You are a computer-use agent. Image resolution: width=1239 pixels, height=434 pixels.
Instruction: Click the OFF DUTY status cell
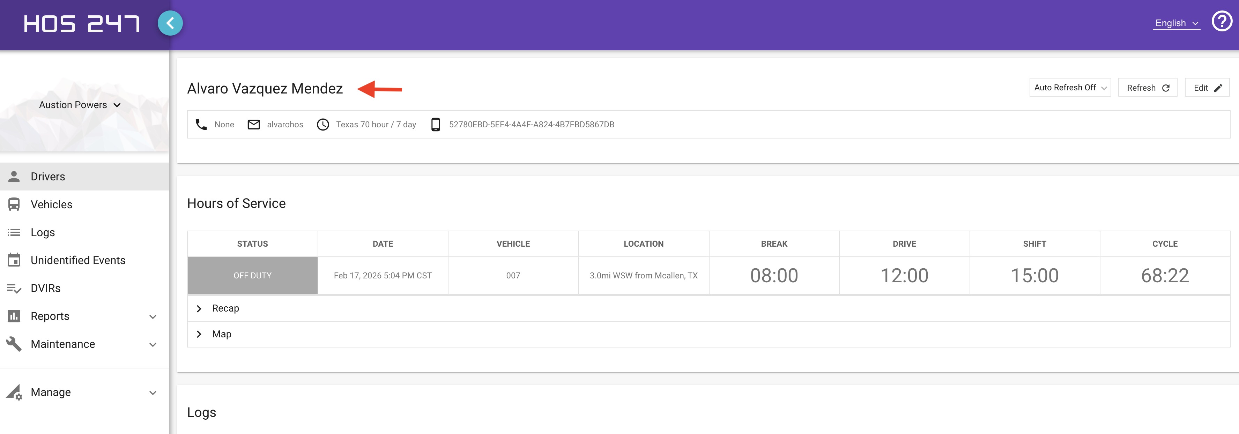(253, 275)
